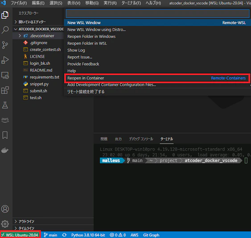Open the 表示(V) menu
The image size is (251, 238).
coord(74,3)
